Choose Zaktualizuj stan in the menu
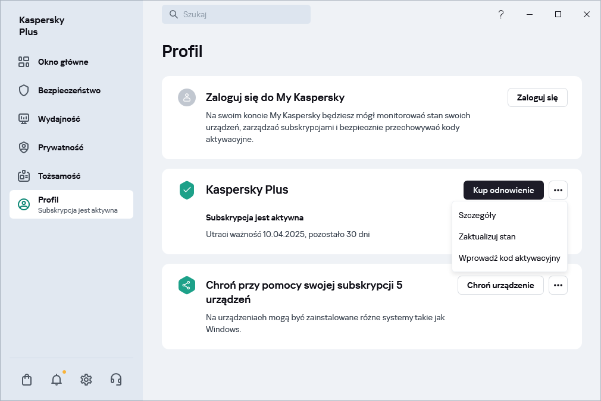 click(x=487, y=236)
